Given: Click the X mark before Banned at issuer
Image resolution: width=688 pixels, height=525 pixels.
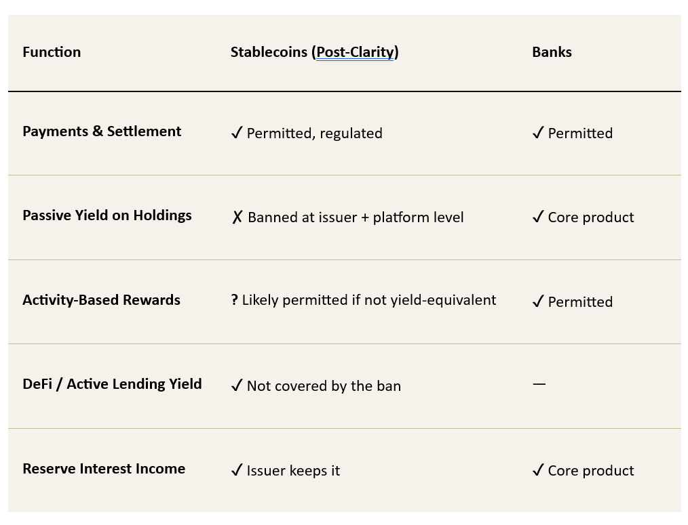Looking at the screenshot, I should (237, 217).
